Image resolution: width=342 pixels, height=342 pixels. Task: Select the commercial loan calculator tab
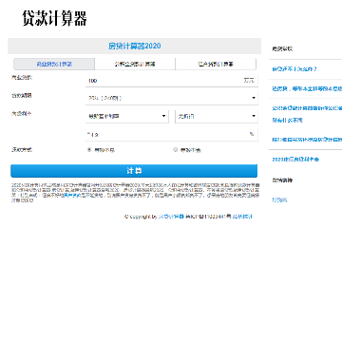point(54,64)
